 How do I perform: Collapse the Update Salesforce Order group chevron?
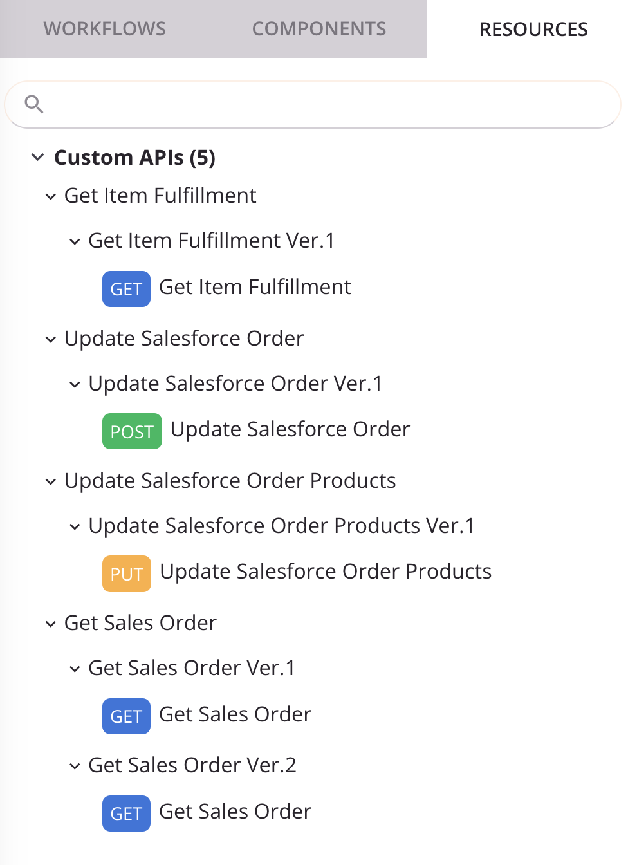51,339
